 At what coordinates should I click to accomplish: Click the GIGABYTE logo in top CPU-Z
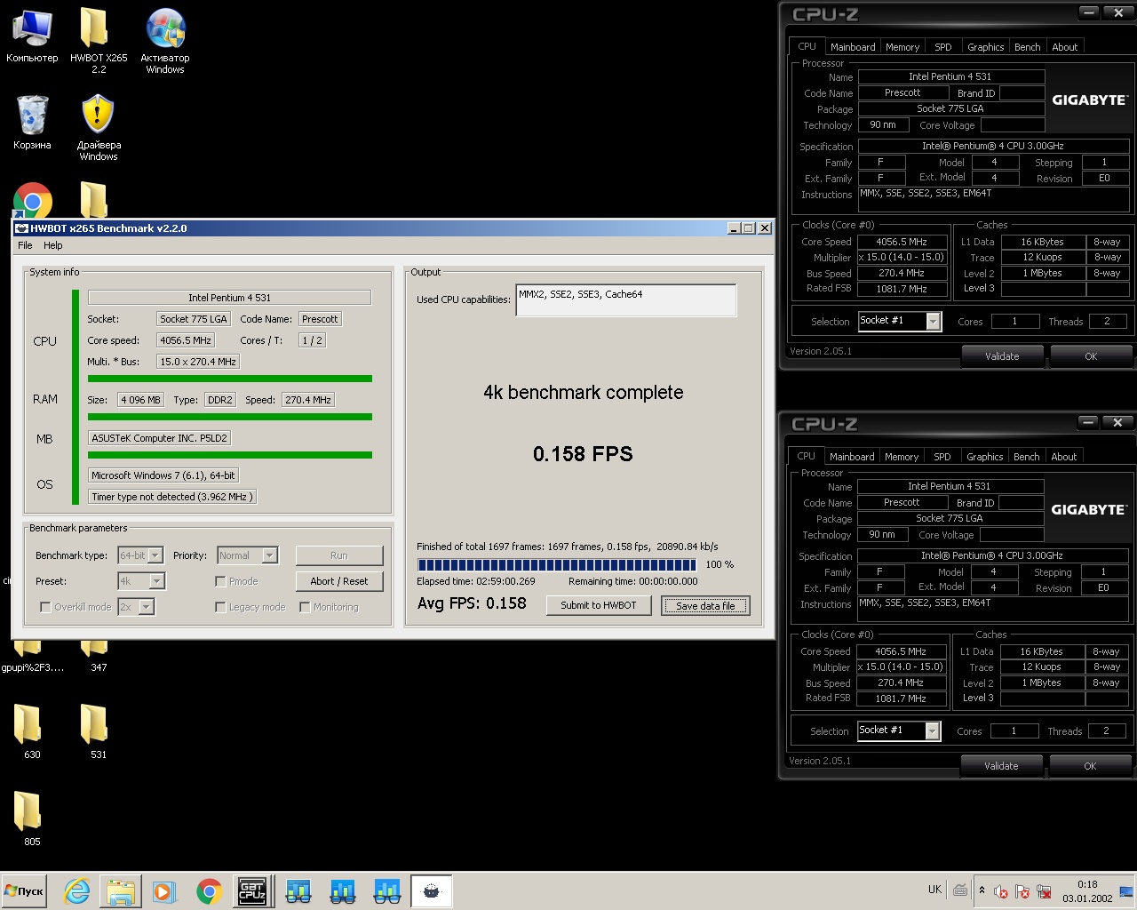(x=1090, y=100)
